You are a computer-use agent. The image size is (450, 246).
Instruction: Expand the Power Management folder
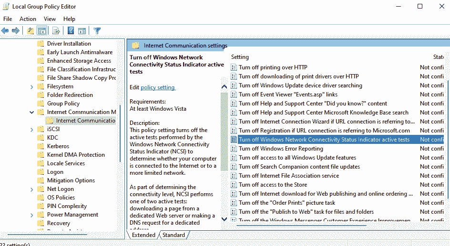[32, 215]
